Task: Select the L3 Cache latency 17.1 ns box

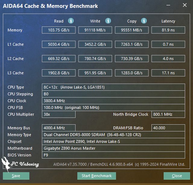Action: click(168, 73)
